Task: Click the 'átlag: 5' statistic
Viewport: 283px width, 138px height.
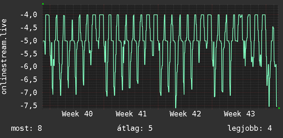Action: pos(135,128)
